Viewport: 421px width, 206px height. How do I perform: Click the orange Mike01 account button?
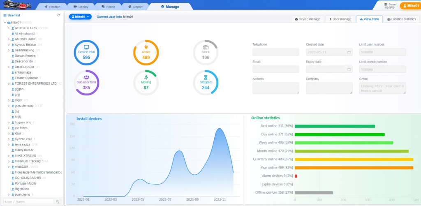pyautogui.click(x=410, y=6)
